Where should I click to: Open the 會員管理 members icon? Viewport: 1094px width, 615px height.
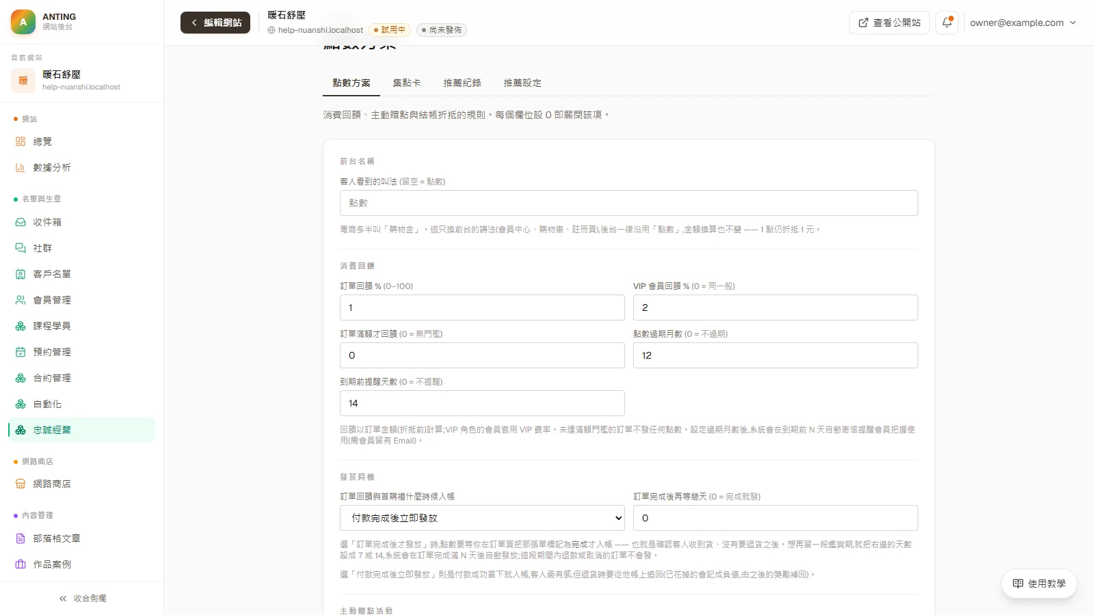21,300
